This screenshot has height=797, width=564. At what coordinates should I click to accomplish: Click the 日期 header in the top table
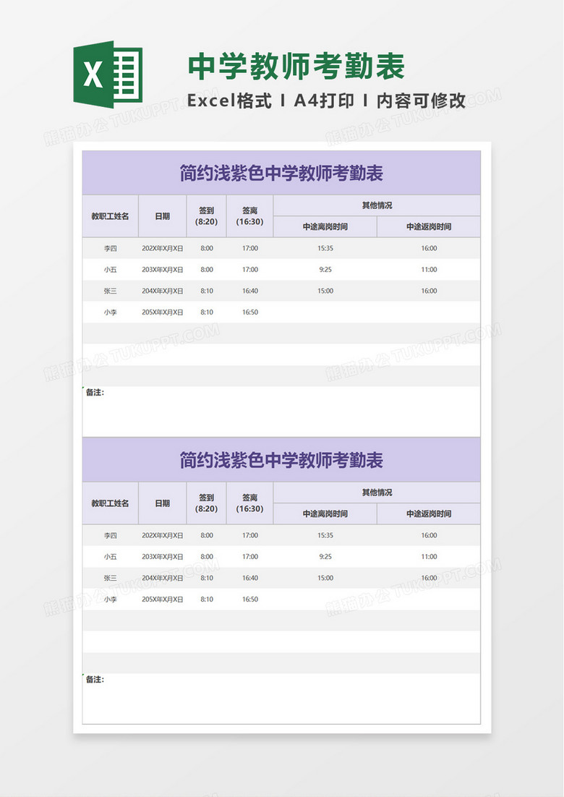[163, 216]
